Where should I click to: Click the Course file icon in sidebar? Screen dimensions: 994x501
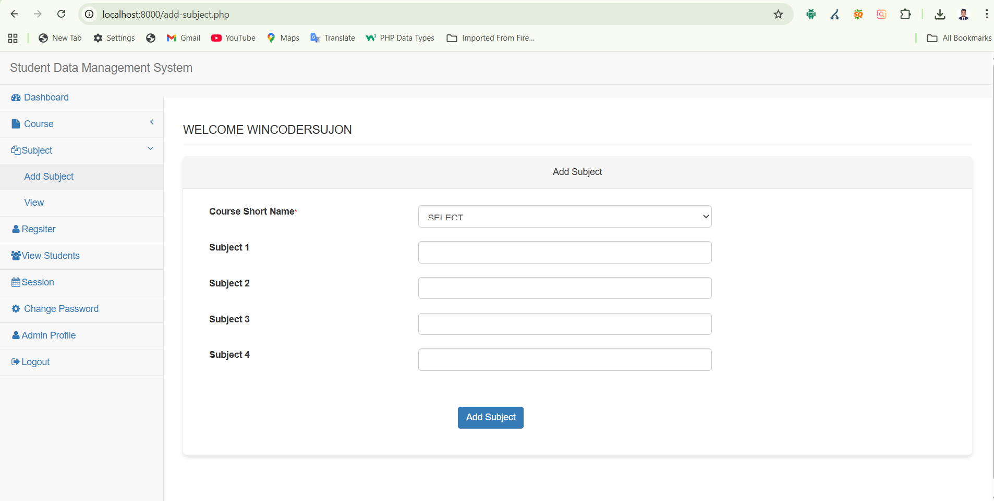coord(16,124)
